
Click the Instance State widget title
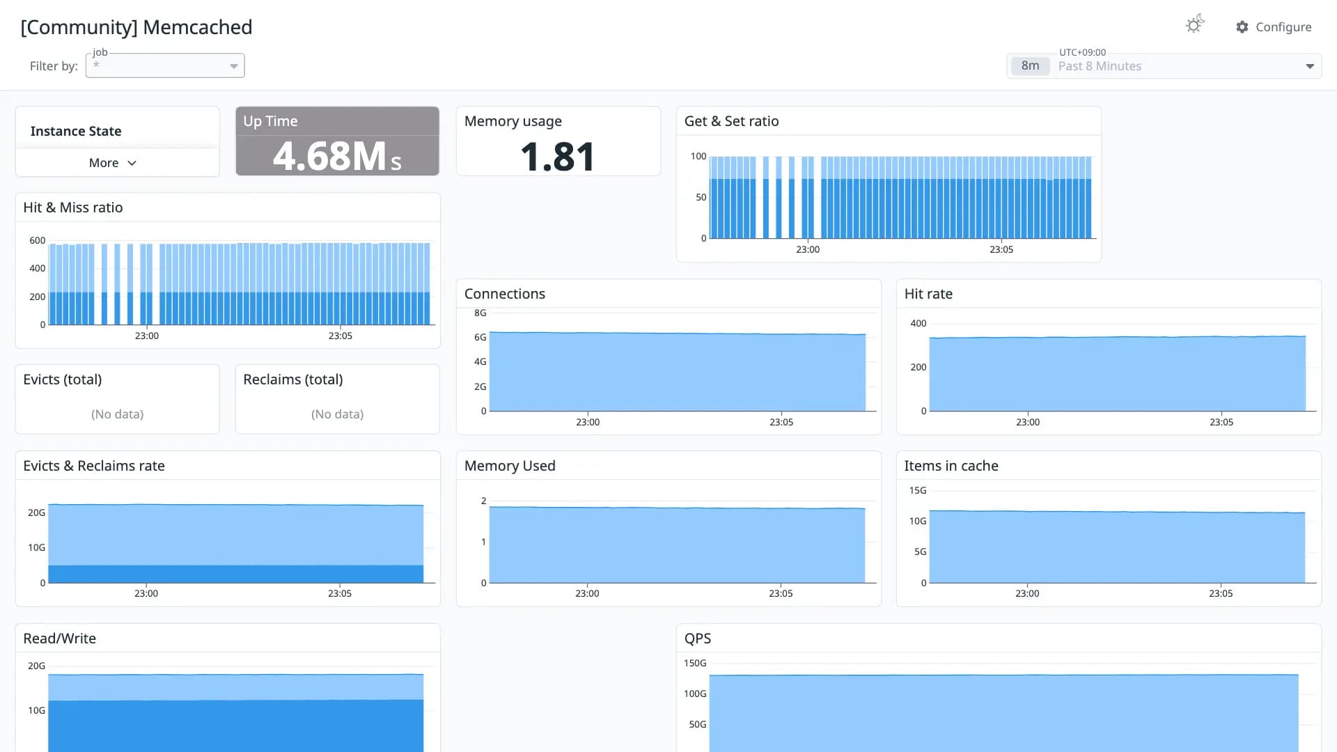pos(76,131)
